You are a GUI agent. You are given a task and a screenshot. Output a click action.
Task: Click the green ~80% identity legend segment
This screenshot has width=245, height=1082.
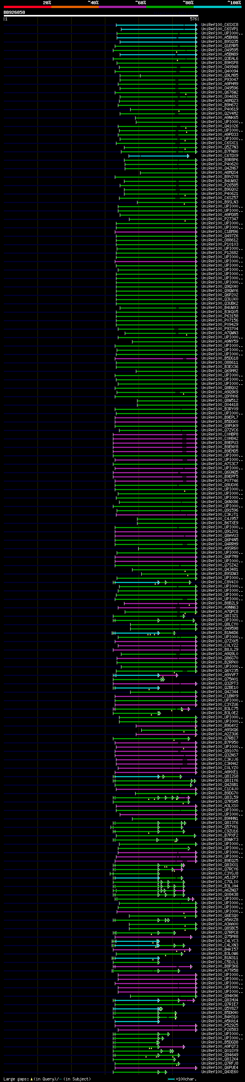[170, 7]
